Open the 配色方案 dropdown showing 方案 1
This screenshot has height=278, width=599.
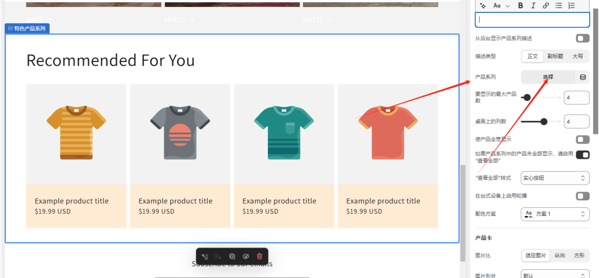[x=555, y=214]
